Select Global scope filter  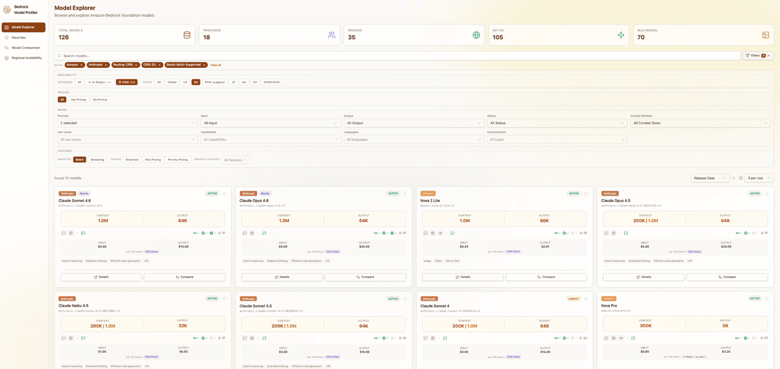pos(172,82)
